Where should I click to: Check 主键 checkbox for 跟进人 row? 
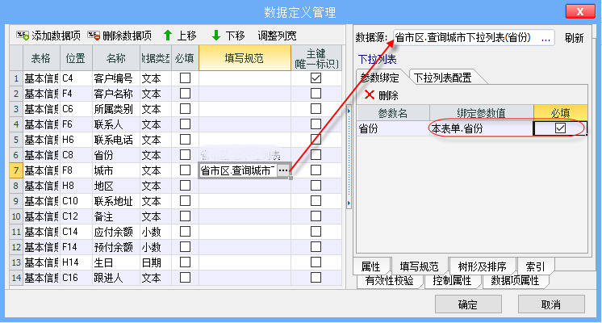(x=316, y=278)
